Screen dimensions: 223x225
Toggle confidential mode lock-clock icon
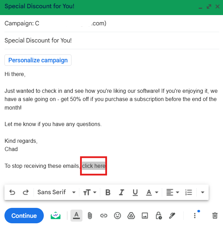click(158, 215)
